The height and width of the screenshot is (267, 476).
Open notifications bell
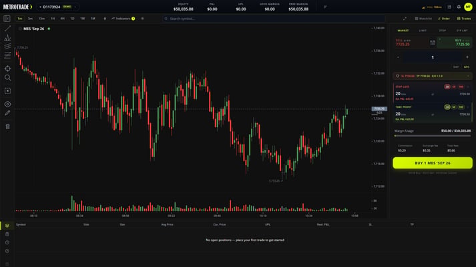(459, 7)
